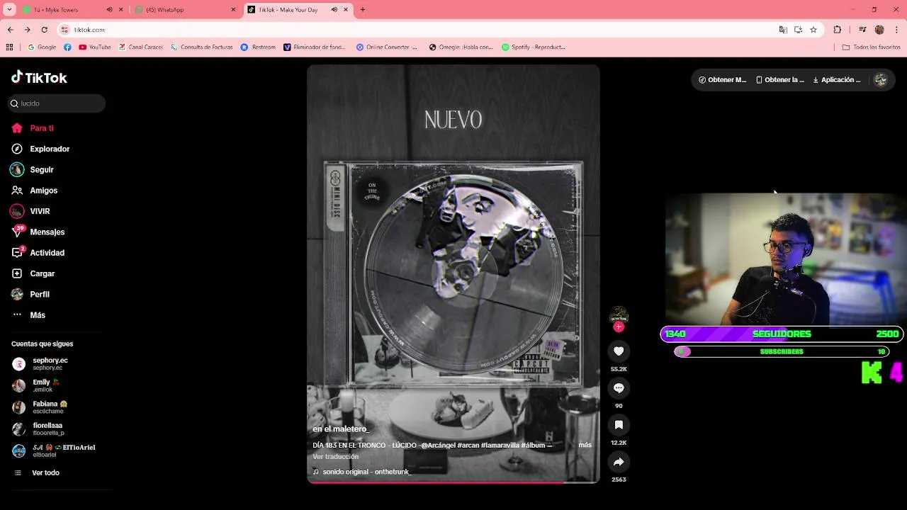
Task: Bookmark this page with the star
Action: click(813, 30)
